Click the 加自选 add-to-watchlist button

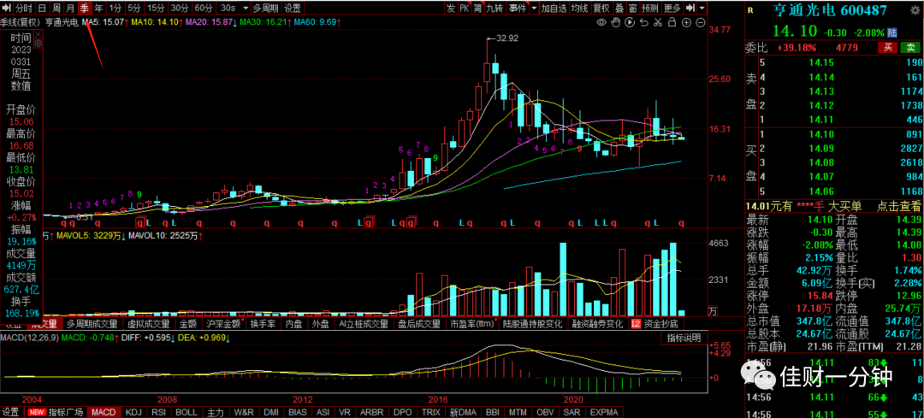tap(554, 8)
